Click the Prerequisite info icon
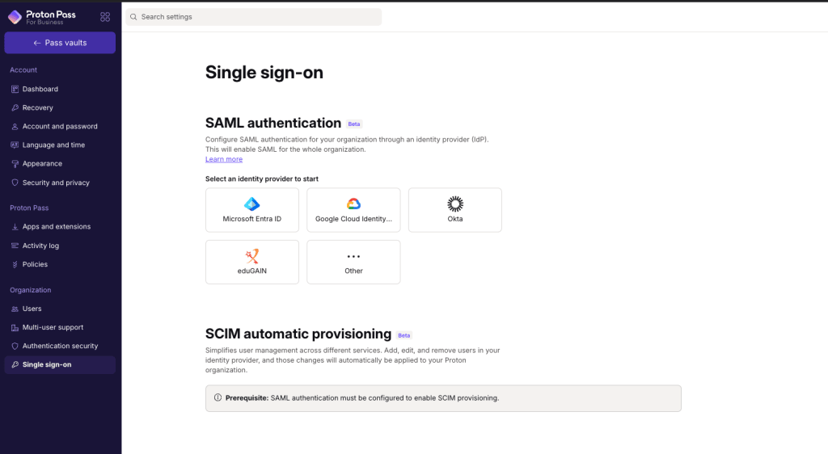The height and width of the screenshot is (454, 828). [x=218, y=397]
